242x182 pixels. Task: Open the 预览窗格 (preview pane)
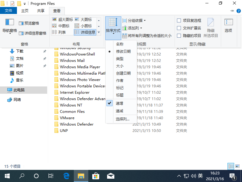(29, 23)
